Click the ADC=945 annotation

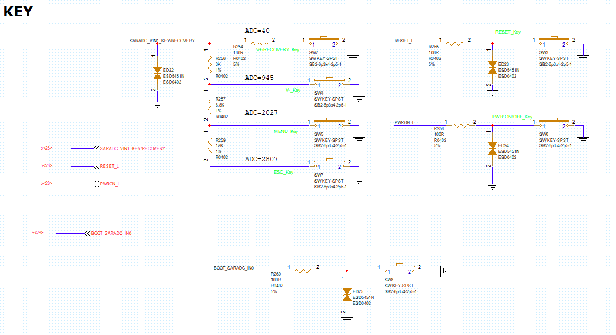point(259,78)
